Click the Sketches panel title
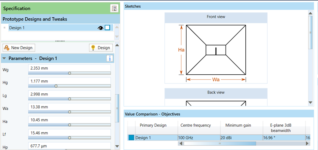Viewport: 318px width, 150px height. [x=133, y=6]
